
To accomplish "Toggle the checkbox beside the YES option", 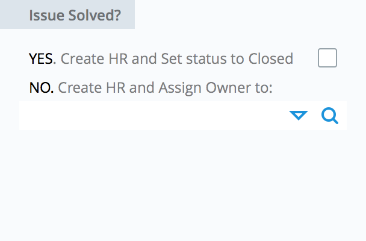I will 327,58.
